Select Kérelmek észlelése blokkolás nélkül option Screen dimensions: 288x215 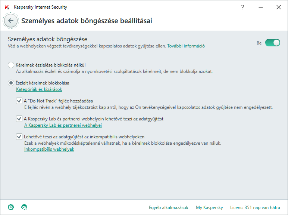click(11, 65)
